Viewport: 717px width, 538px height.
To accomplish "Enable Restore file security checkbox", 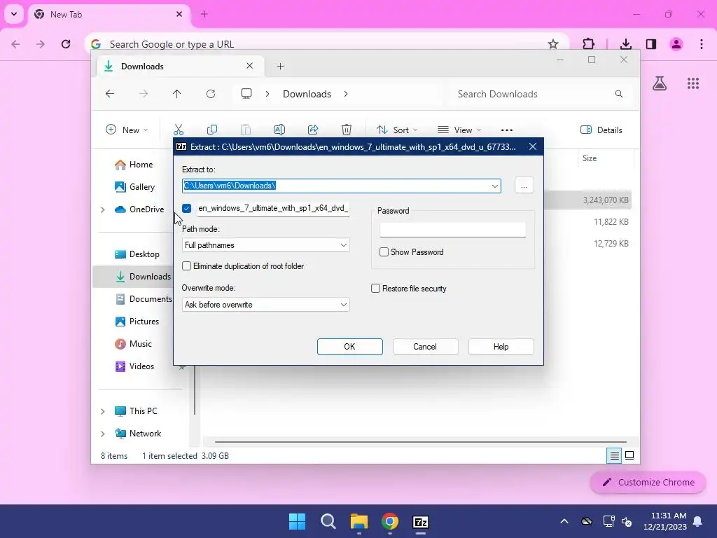I will coord(375,288).
